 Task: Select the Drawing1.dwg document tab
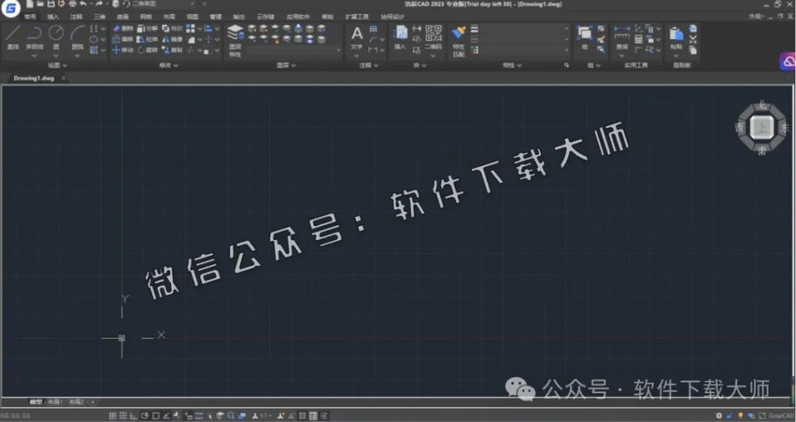(x=33, y=78)
